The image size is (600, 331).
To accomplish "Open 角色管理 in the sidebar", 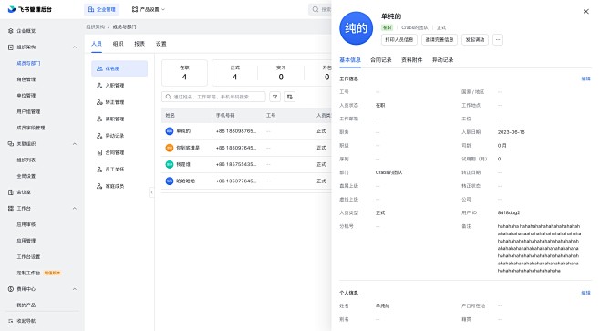I will click(26, 79).
